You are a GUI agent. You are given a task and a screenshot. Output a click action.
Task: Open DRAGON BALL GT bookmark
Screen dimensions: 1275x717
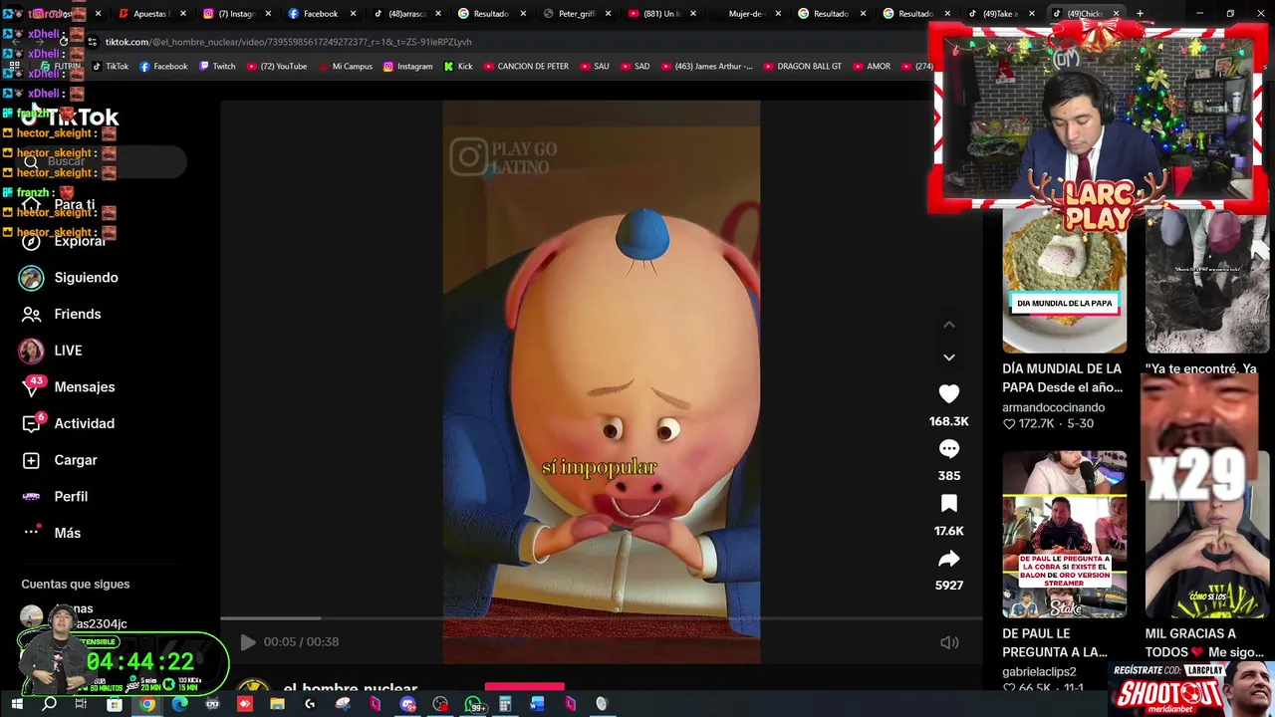tap(802, 67)
